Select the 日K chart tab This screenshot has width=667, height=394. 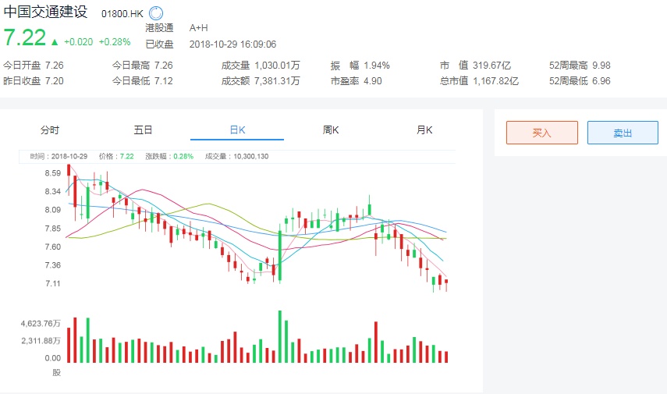tap(237, 130)
